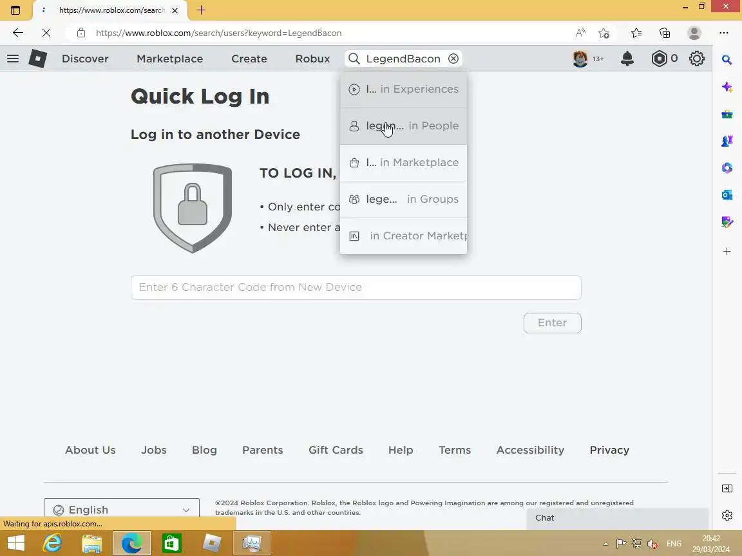This screenshot has width=742, height=556.
Task: Open the Roblox hamburger navigation menu
Action: (13, 59)
